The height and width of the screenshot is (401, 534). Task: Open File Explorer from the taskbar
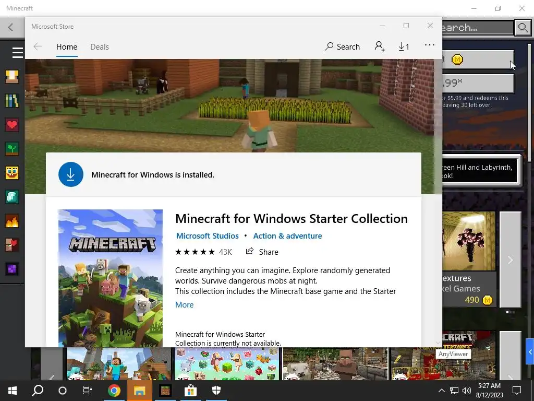click(x=140, y=391)
